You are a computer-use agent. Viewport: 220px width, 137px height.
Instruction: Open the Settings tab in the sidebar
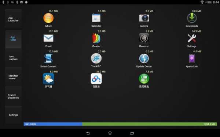click(13, 115)
